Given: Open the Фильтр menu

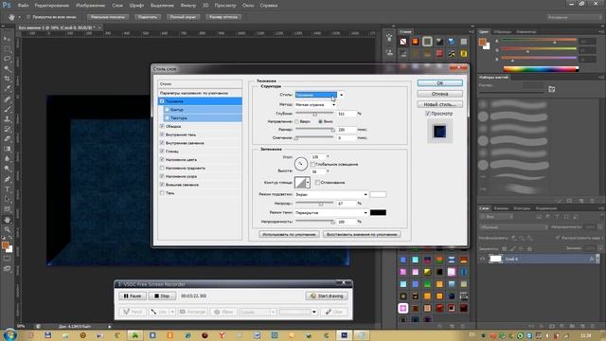Looking at the screenshot, I should (x=188, y=6).
